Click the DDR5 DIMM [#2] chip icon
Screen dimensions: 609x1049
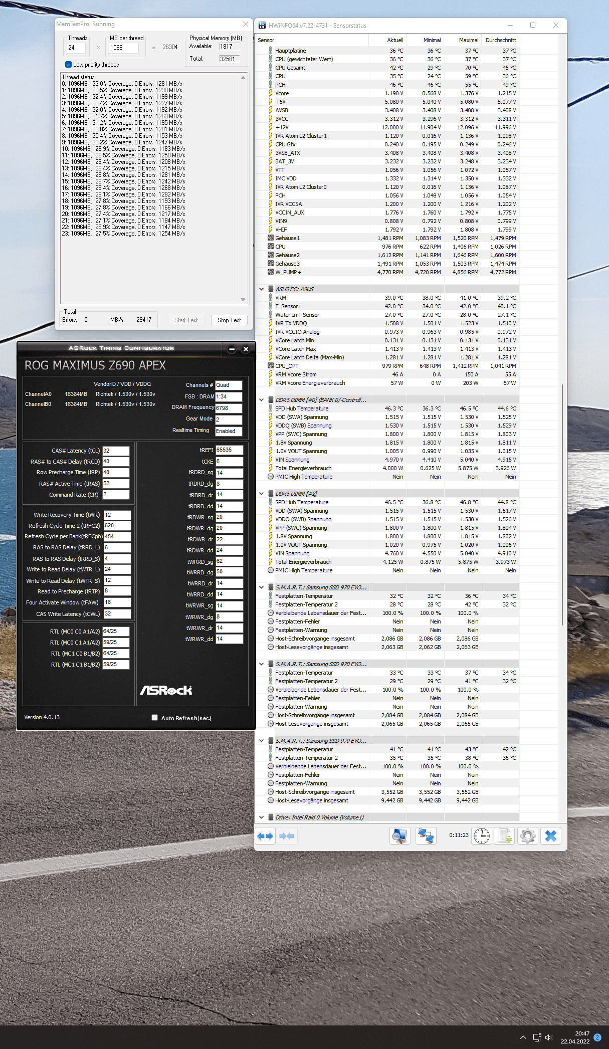click(x=271, y=494)
